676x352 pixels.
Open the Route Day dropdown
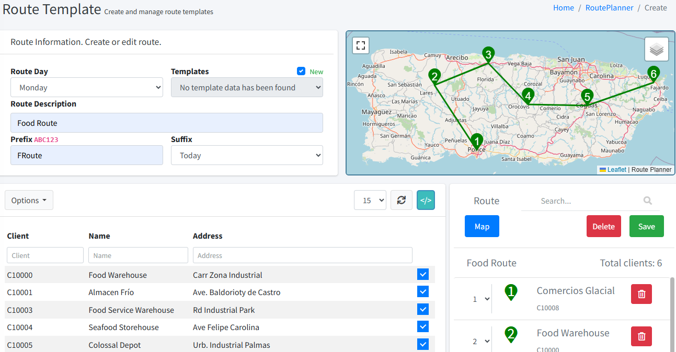(x=87, y=88)
